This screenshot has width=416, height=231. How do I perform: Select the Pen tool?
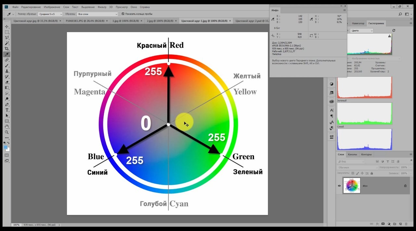point(7,105)
